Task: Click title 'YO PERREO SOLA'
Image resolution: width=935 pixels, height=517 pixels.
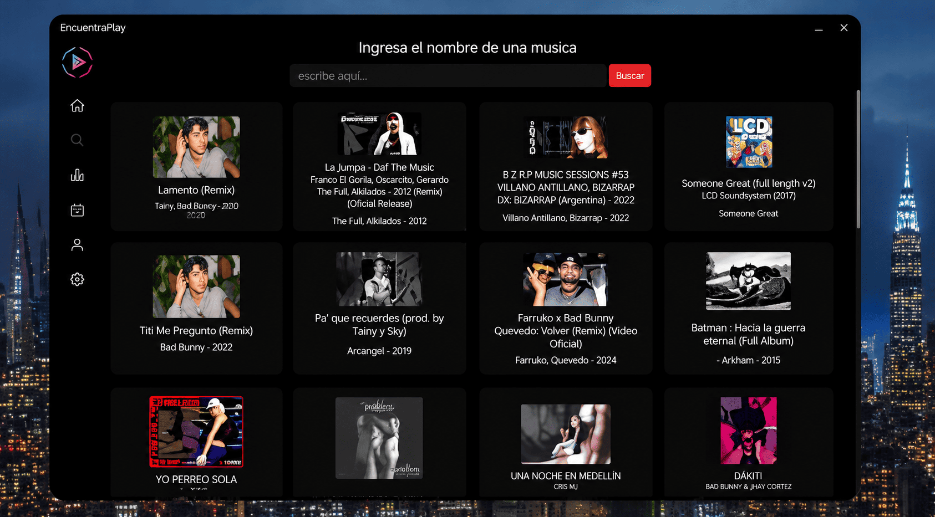Action: coord(196,480)
